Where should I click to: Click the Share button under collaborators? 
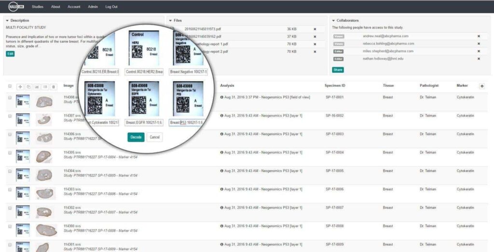[338, 70]
